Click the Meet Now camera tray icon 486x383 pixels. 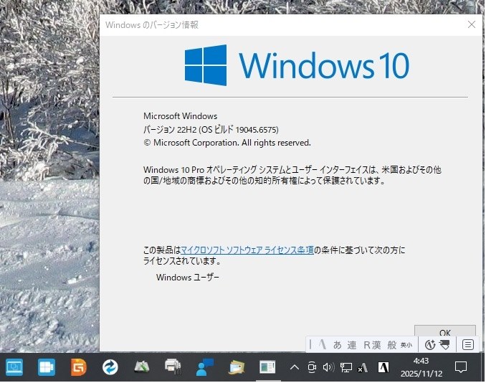pyautogui.click(x=312, y=367)
